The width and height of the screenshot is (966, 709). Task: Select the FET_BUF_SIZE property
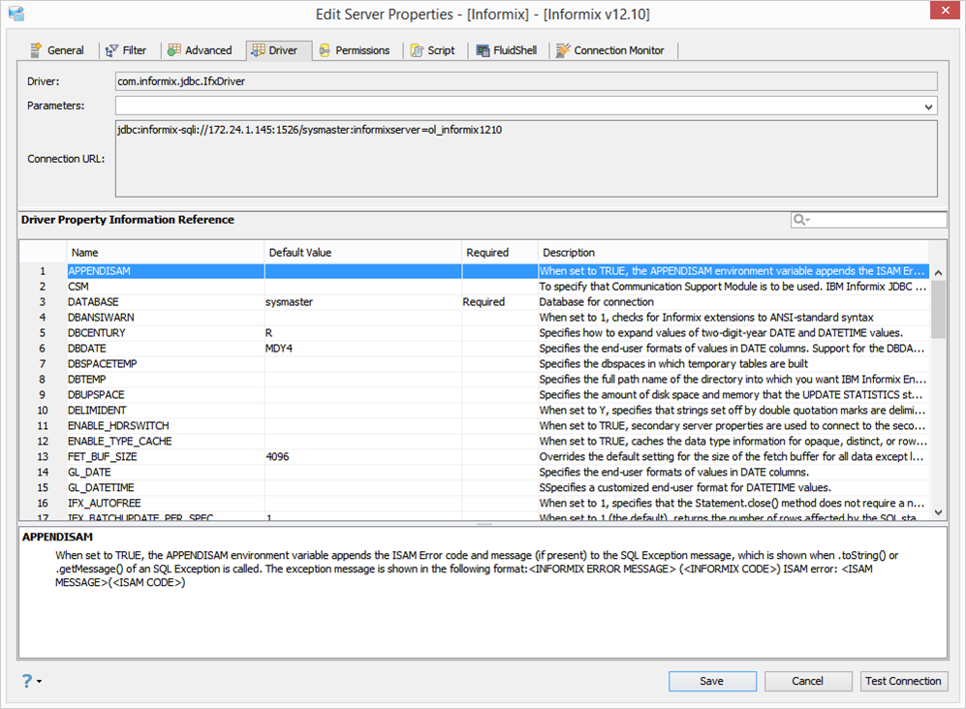[x=475, y=456]
